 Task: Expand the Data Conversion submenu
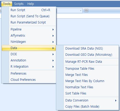[x=87, y=100]
